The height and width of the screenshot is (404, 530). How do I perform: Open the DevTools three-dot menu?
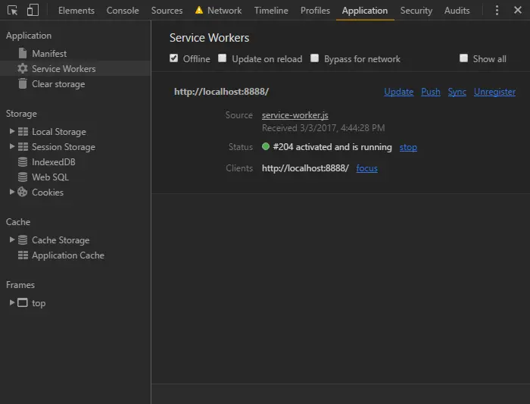[x=497, y=11]
